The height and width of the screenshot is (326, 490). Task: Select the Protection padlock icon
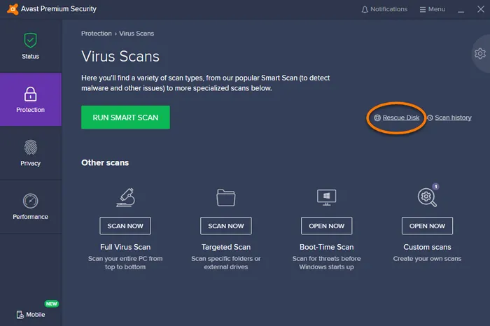click(30, 94)
